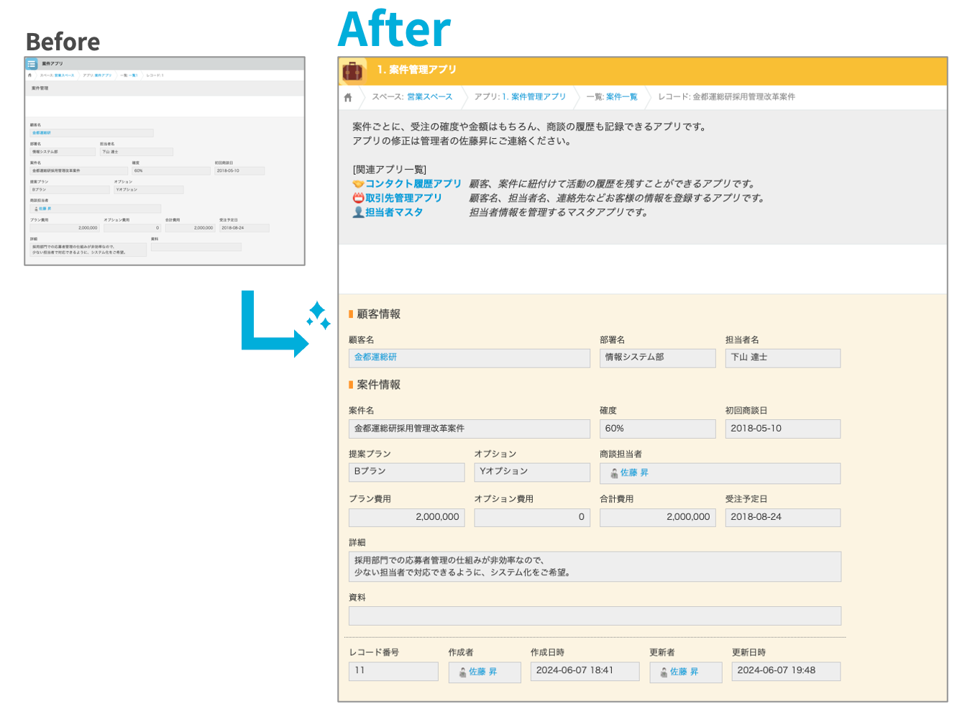Image resolution: width=975 pixels, height=722 pixels.
Task: Click オプション field showing Yオプション (After)
Action: (x=532, y=472)
